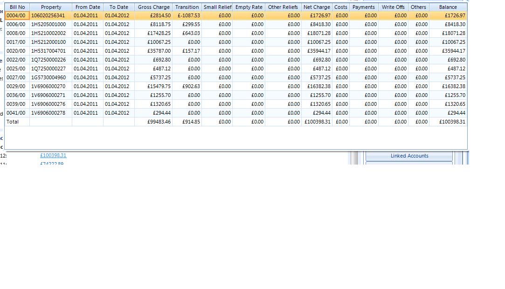Click the Balance column header
The height and width of the screenshot is (289, 505).
(x=448, y=7)
